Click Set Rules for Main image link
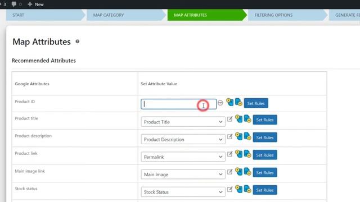Viewport: 360px width, 202px height. (265, 172)
